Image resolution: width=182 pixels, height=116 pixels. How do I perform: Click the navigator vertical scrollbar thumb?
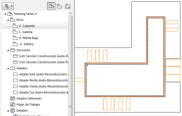(x=70, y=66)
